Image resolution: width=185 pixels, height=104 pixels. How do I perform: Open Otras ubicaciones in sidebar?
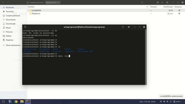13,45
